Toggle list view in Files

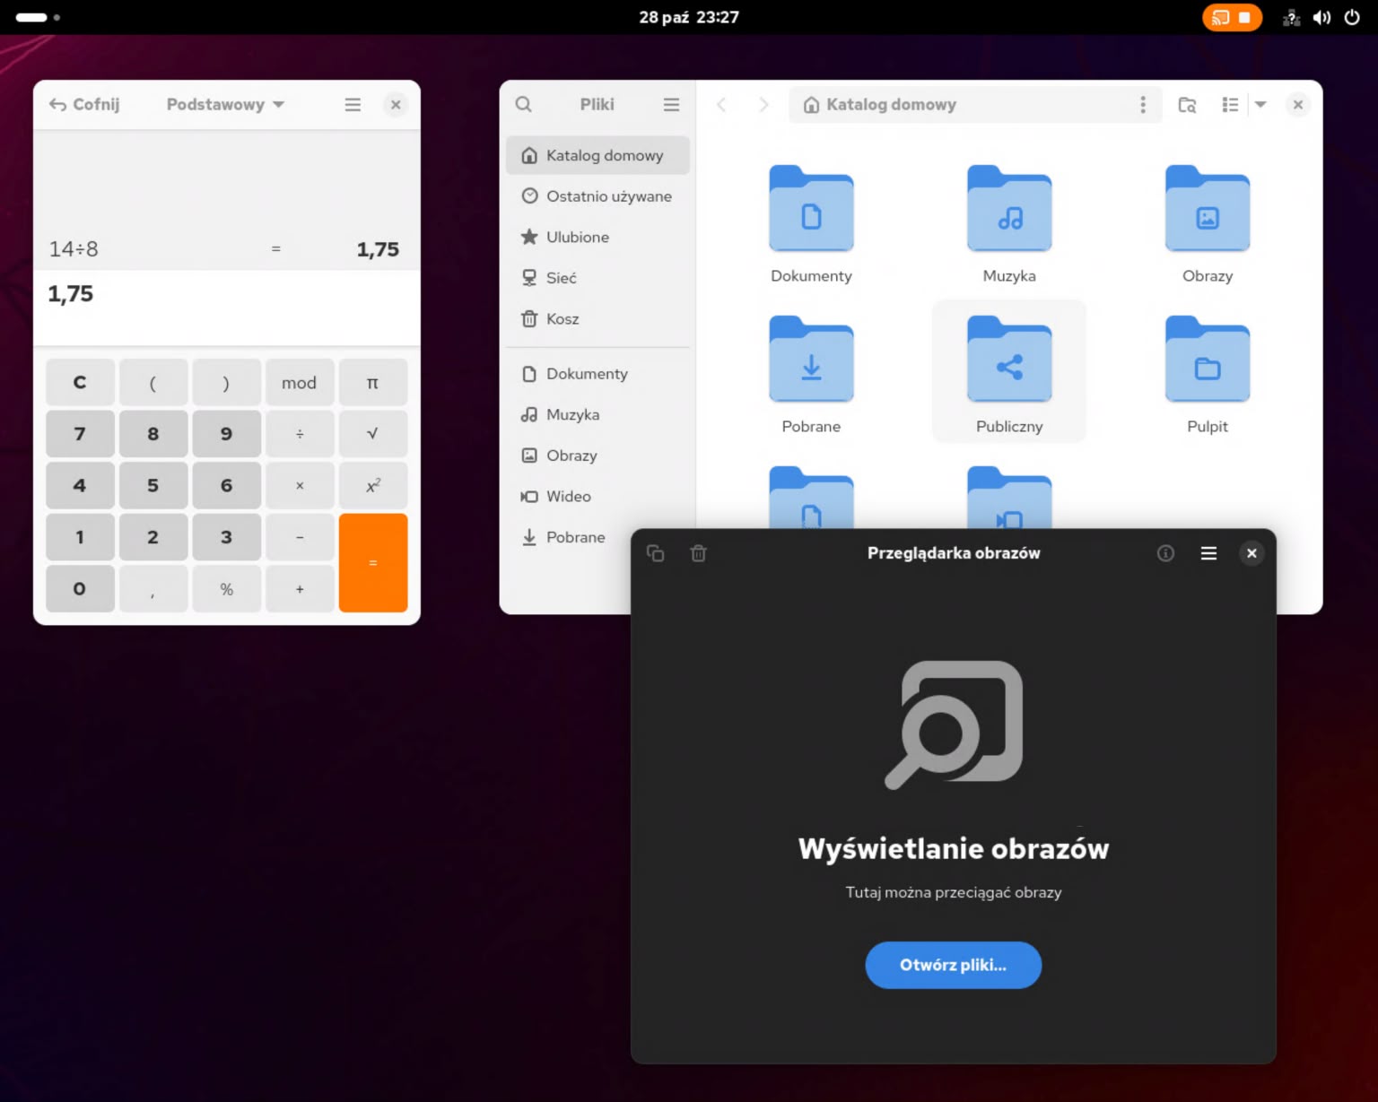(x=1230, y=105)
